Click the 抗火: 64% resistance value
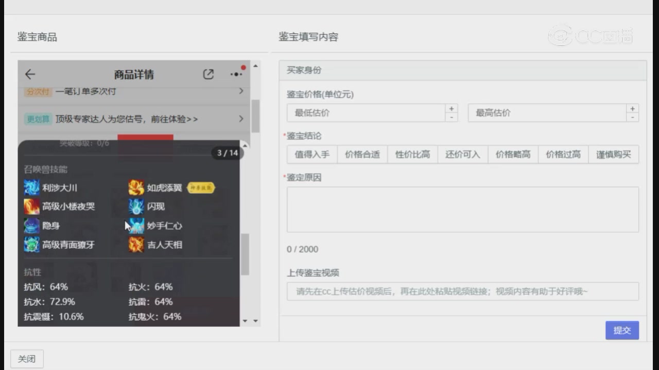This screenshot has height=370, width=659. (150, 287)
